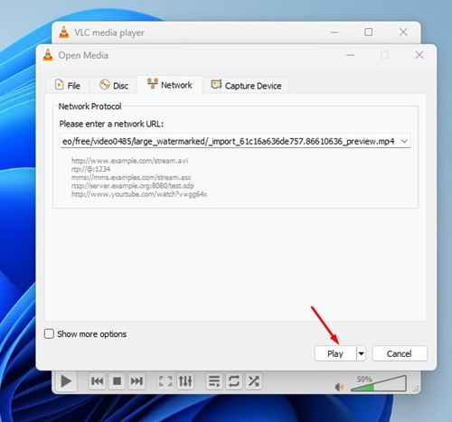
Task: Click the Play button
Action: pos(335,353)
